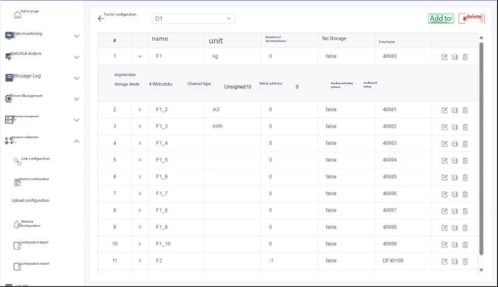Select Device configuration submenu item

click(x=34, y=179)
